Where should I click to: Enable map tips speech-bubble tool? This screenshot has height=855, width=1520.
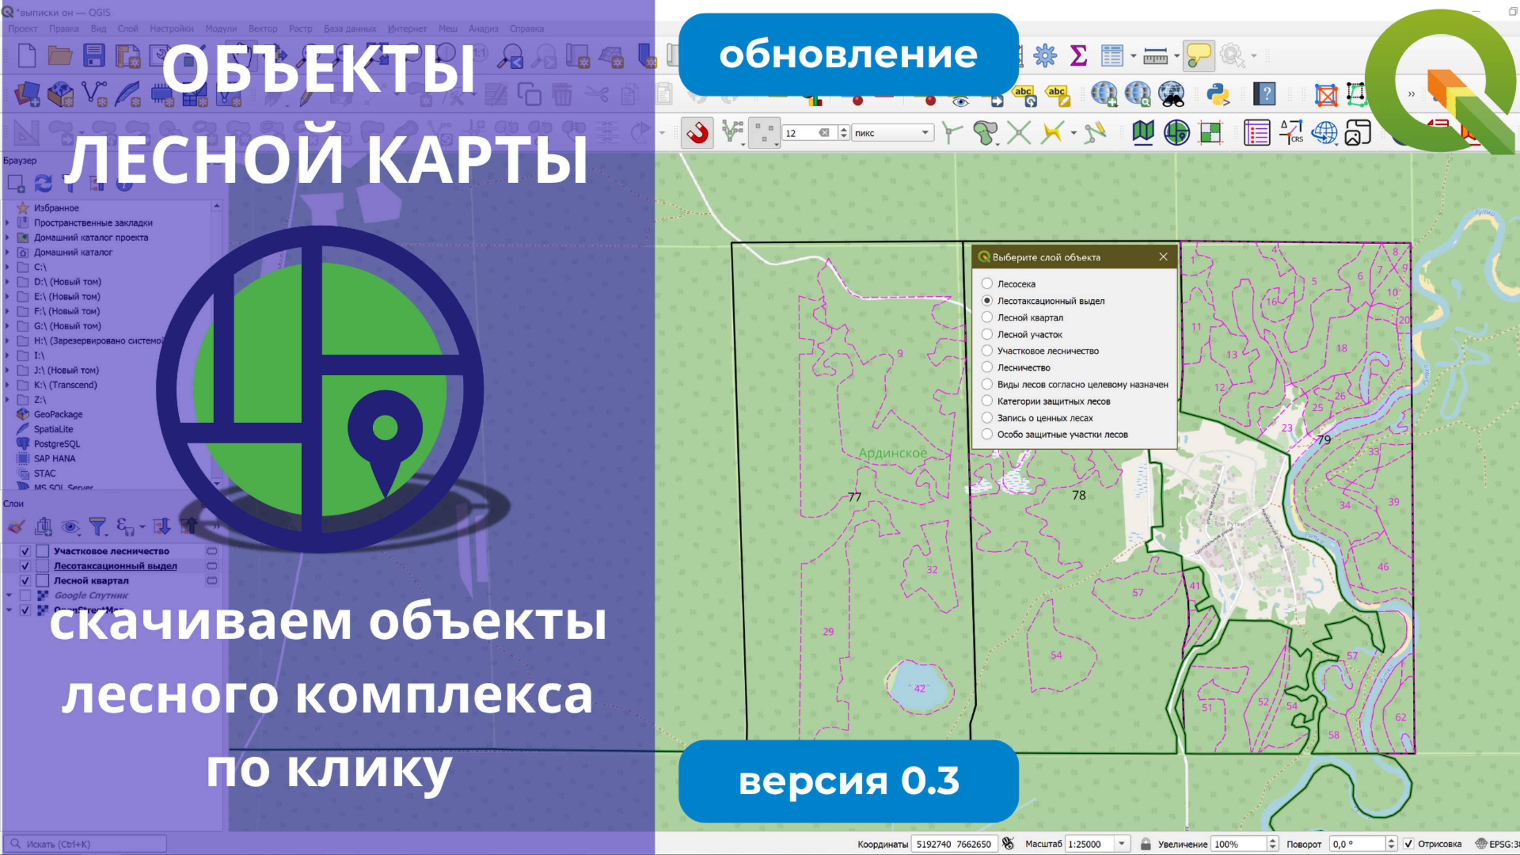tap(1199, 56)
